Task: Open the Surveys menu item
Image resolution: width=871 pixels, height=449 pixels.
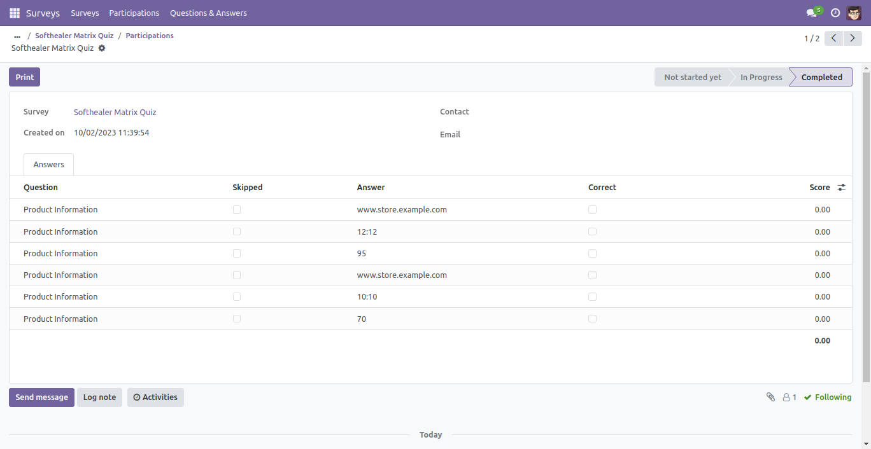Action: [85, 13]
